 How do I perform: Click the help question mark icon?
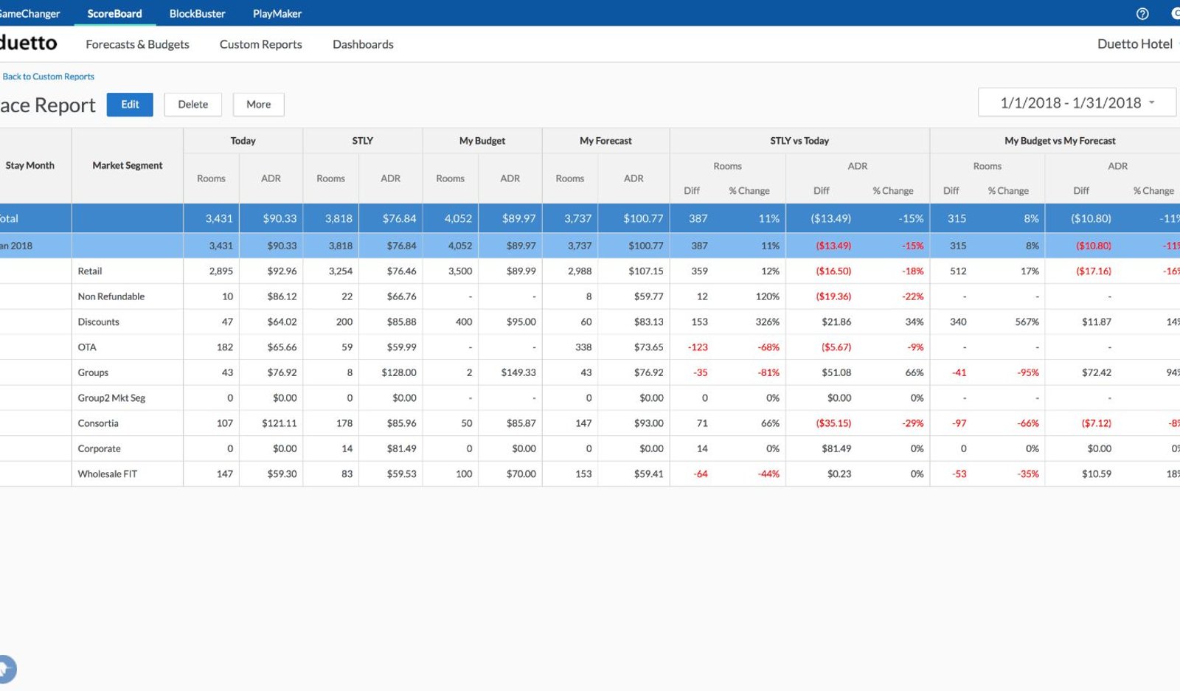click(x=1142, y=13)
